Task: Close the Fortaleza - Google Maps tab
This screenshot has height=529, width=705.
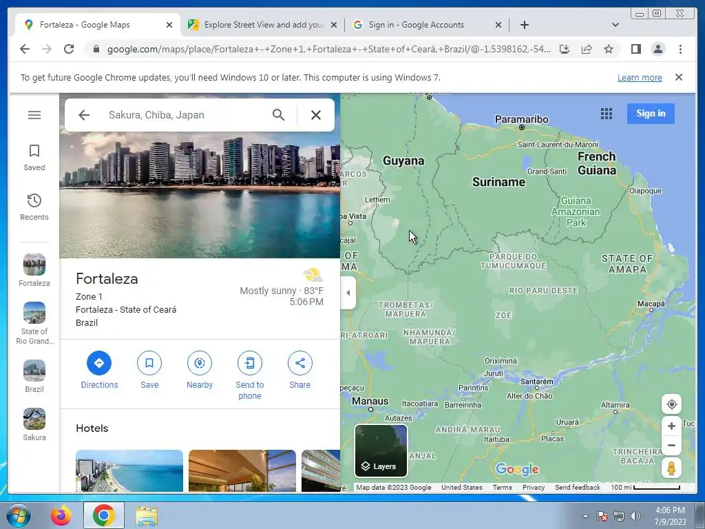Action: tap(169, 25)
